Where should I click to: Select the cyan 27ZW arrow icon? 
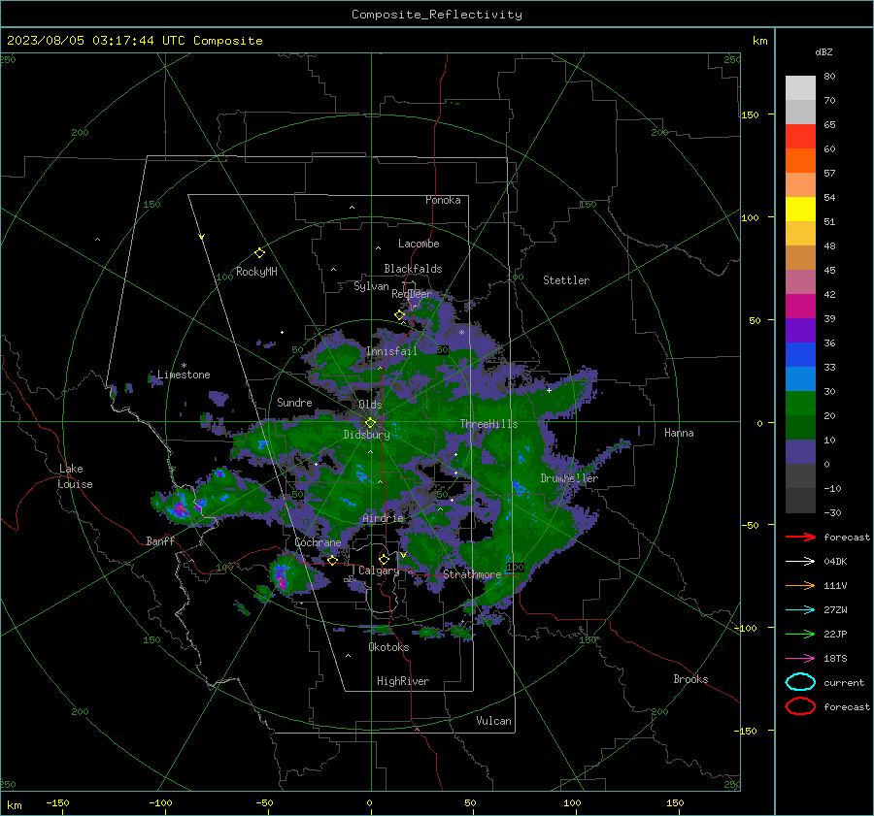coord(800,610)
